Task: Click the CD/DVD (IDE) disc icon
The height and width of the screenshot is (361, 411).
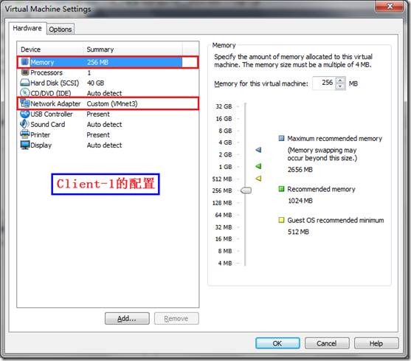Action: pos(25,93)
